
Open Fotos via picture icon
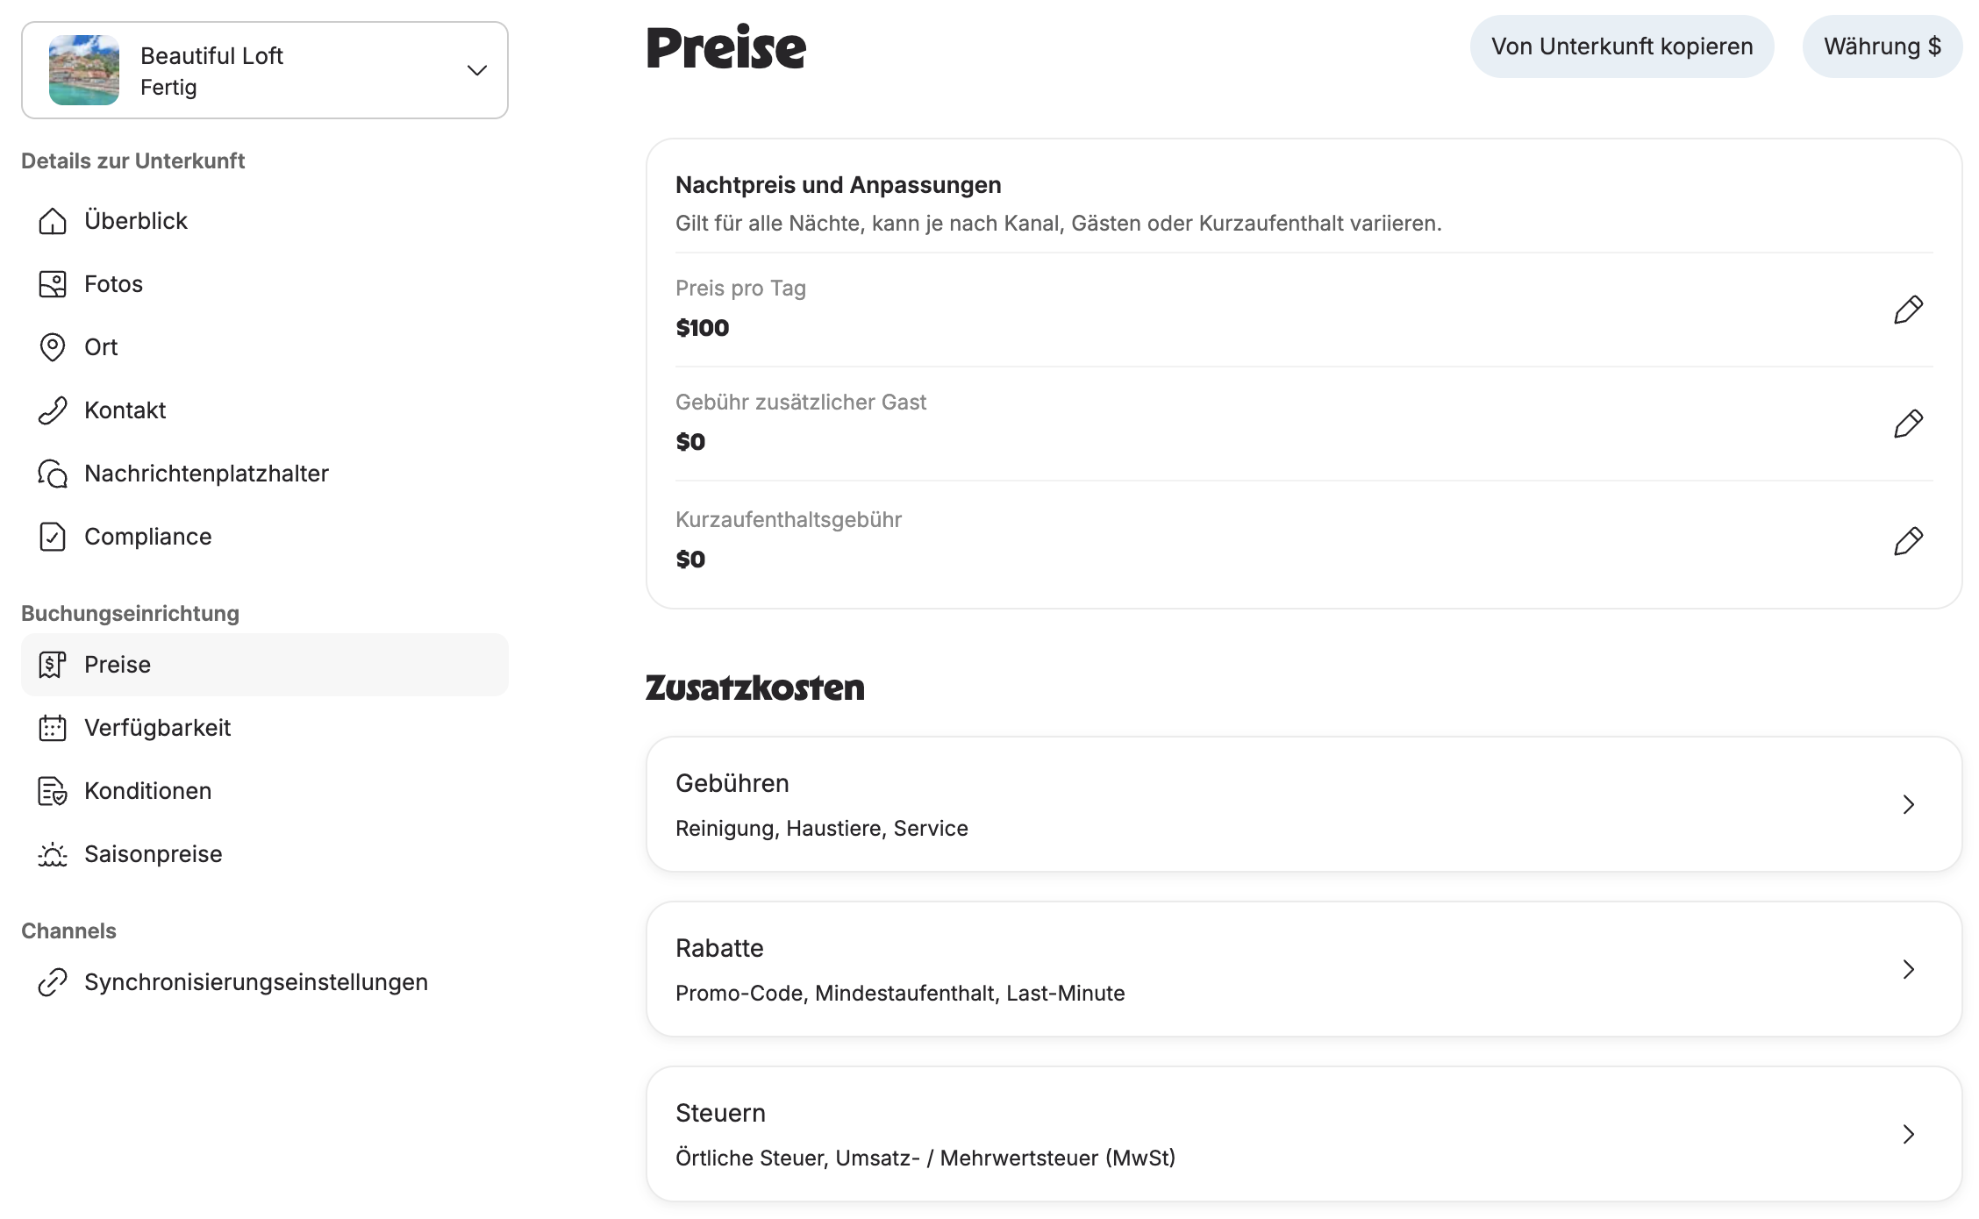(x=53, y=284)
